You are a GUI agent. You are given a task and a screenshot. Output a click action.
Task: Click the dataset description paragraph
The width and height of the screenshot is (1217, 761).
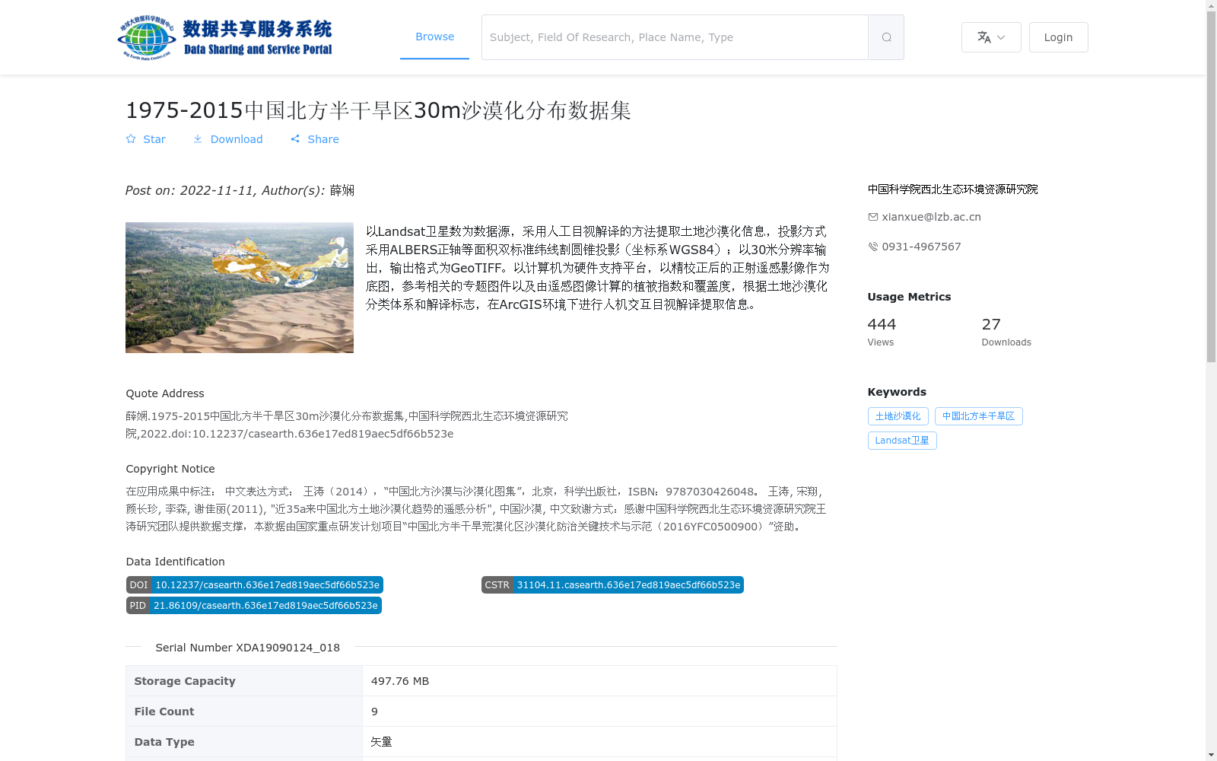598,268
